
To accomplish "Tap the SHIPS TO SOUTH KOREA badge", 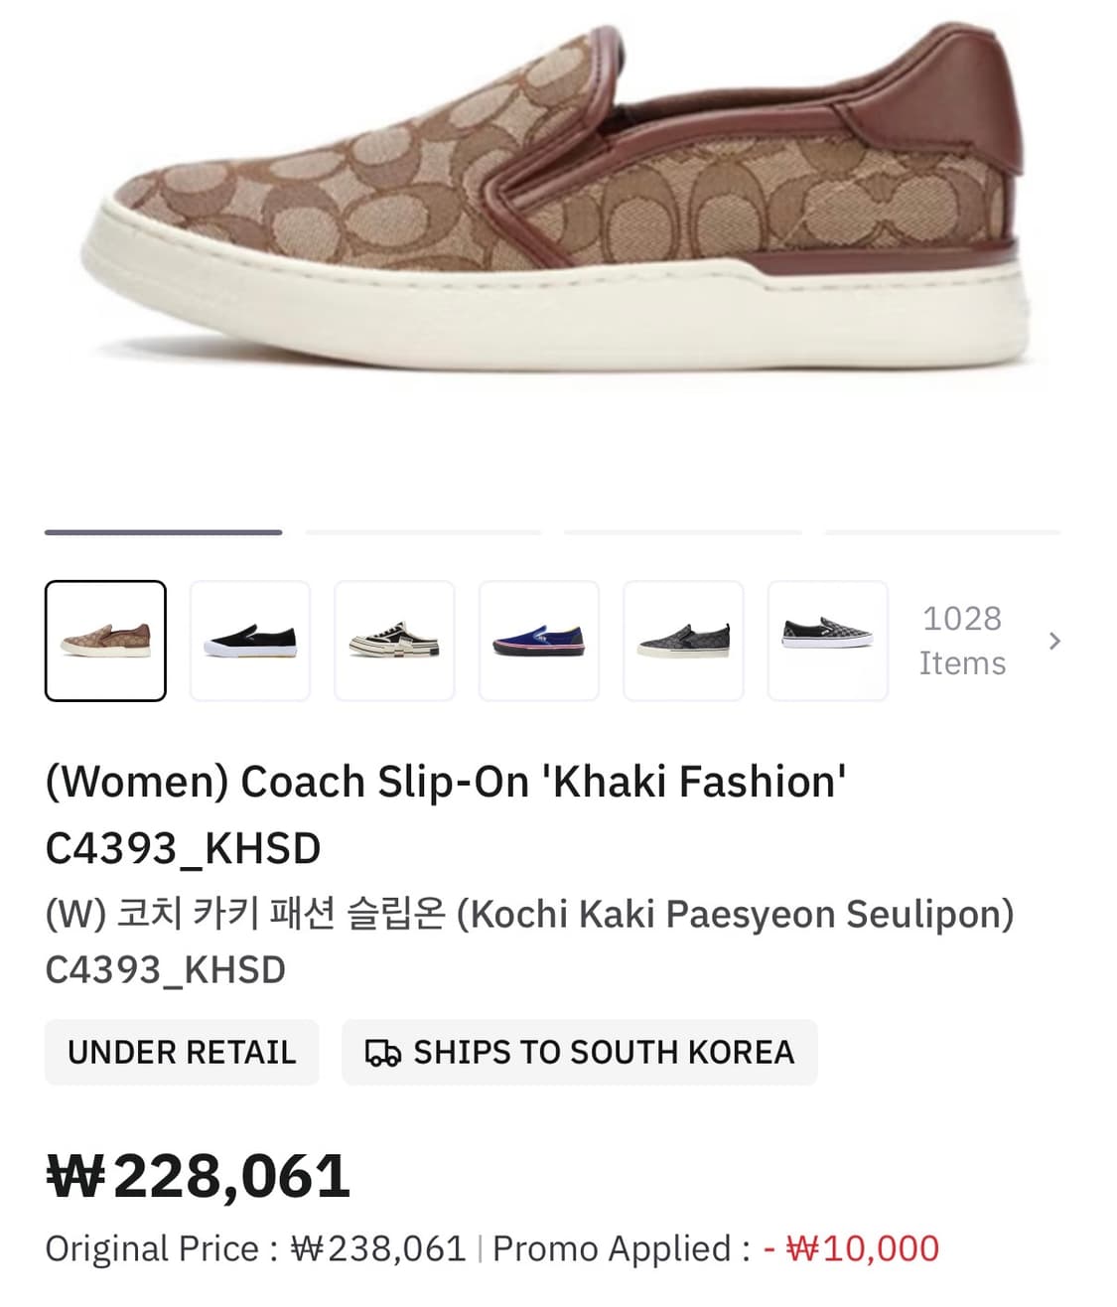I will click(580, 1052).
